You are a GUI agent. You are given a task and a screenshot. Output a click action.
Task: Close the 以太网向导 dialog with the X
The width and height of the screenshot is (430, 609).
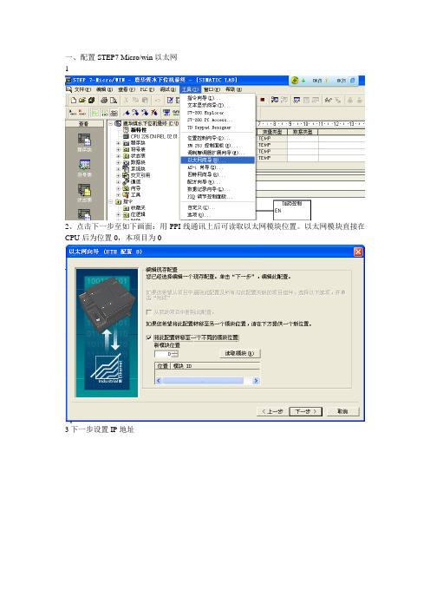(x=358, y=252)
